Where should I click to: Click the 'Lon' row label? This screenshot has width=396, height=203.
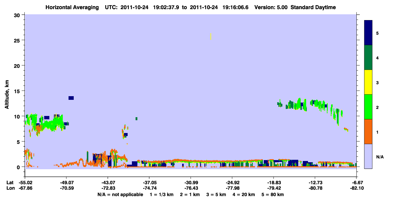(x=10, y=188)
